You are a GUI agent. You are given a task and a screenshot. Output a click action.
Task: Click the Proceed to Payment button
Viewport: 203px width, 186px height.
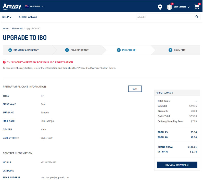coord(177,165)
